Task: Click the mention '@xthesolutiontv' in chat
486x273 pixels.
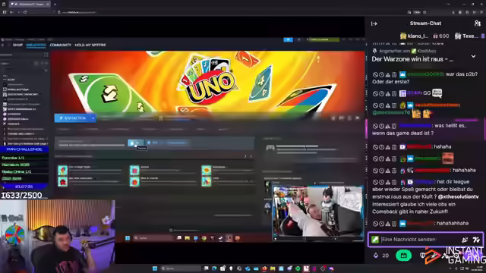Action: (x=458, y=197)
